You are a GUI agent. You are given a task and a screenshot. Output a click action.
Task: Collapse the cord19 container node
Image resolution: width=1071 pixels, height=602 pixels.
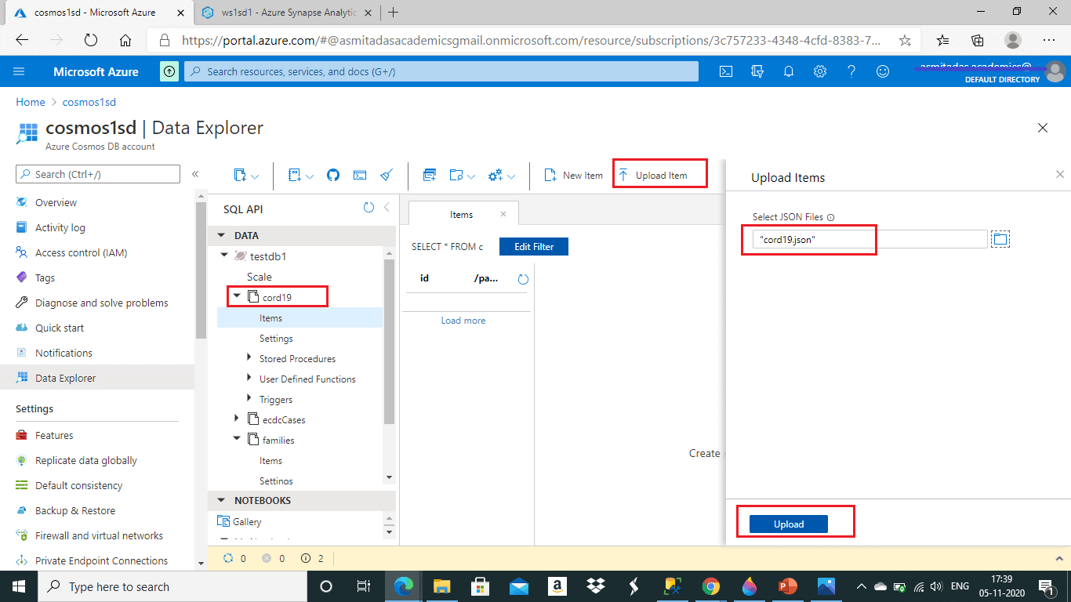[237, 297]
